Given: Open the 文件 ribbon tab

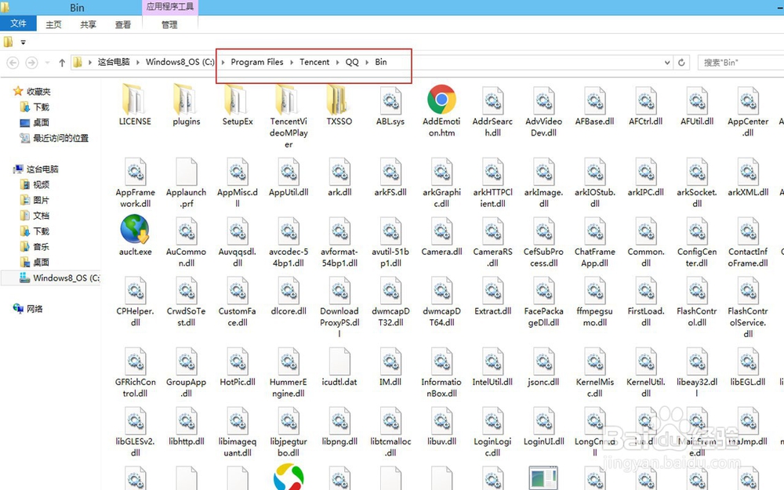Looking at the screenshot, I should [x=18, y=24].
